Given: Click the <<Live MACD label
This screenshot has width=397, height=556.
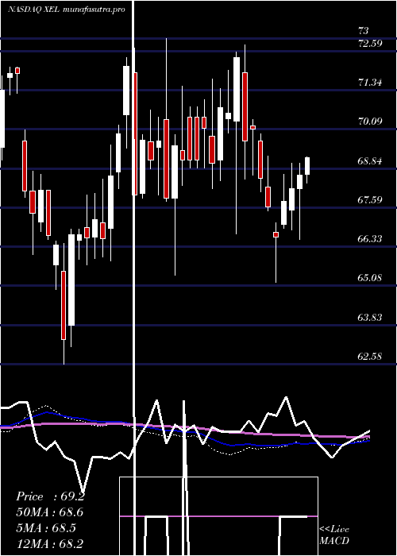Looking at the screenshot, I should coord(334,535).
